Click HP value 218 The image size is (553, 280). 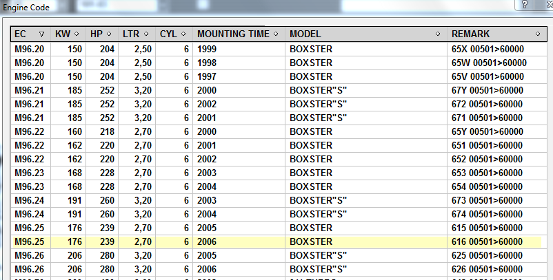[x=107, y=131]
